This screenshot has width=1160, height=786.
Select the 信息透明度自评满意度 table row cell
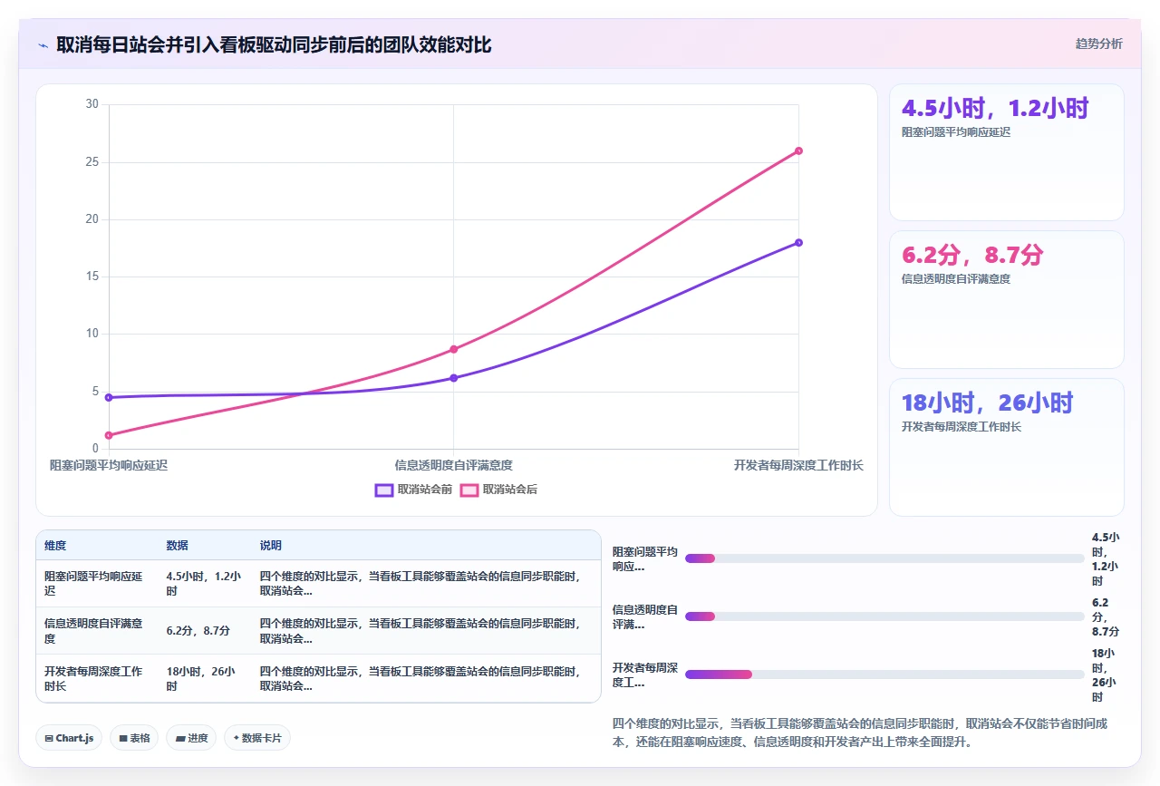[97, 630]
